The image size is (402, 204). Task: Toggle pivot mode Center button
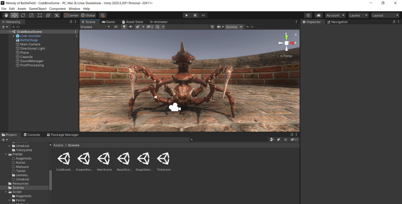tap(71, 15)
